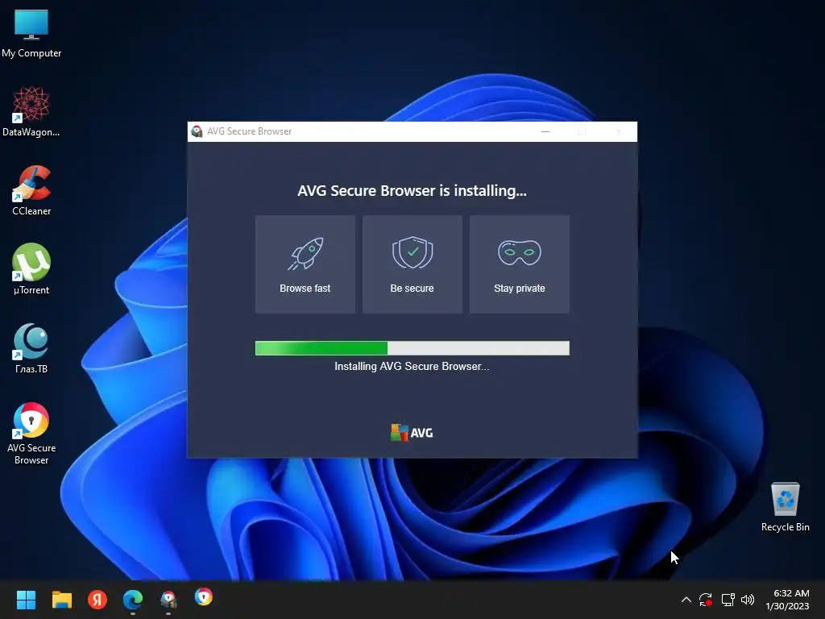Screen dimensions: 825x619
Task: Click the installer title bar icon
Action: click(x=197, y=131)
